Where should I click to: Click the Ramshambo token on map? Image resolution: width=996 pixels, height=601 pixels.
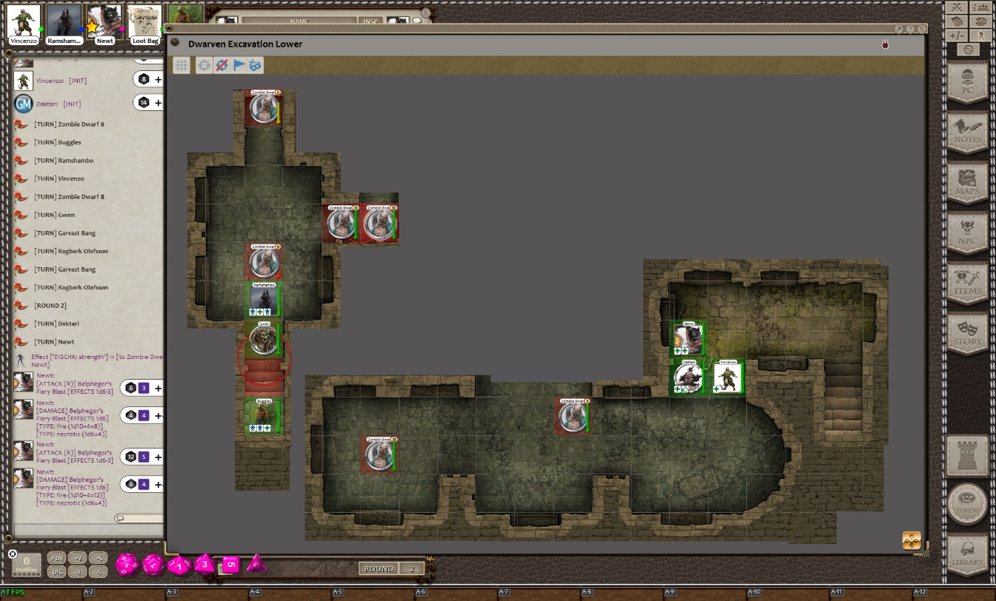pos(264,300)
